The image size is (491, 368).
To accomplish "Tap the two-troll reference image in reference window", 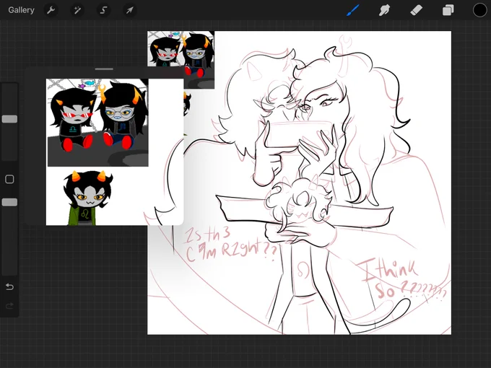I will coord(97,123).
